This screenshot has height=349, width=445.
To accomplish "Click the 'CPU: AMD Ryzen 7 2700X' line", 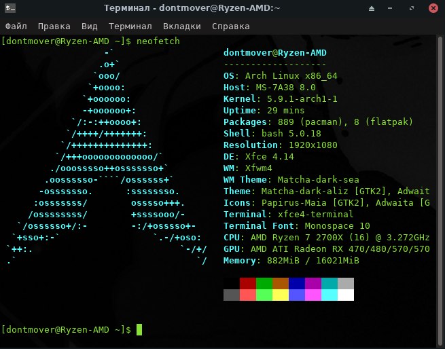I will [326, 238].
